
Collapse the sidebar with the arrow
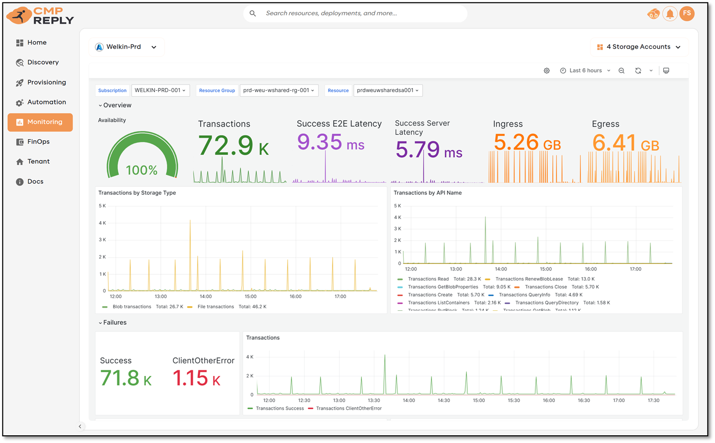(80, 426)
